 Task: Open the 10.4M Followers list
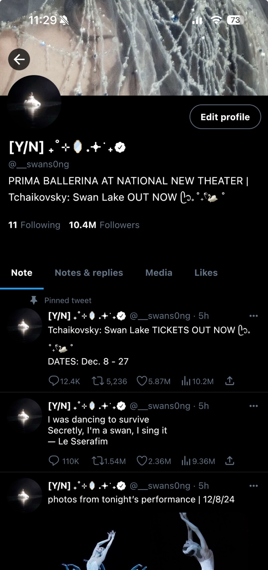(104, 225)
